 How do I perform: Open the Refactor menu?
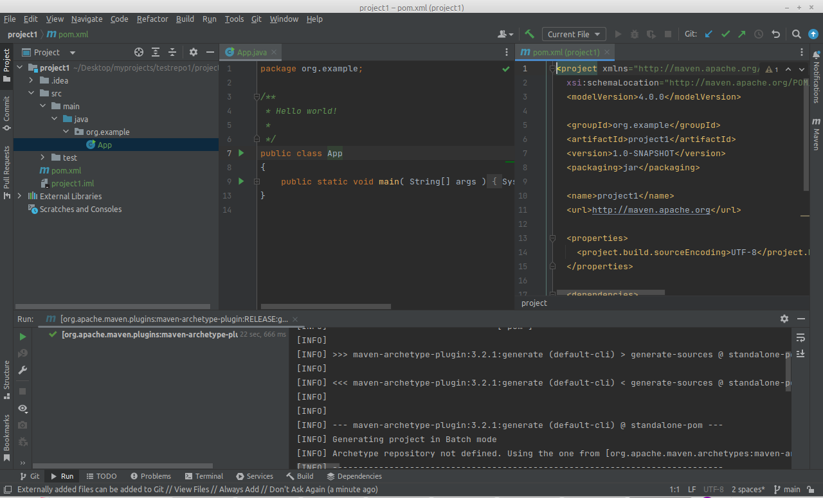pyautogui.click(x=152, y=19)
